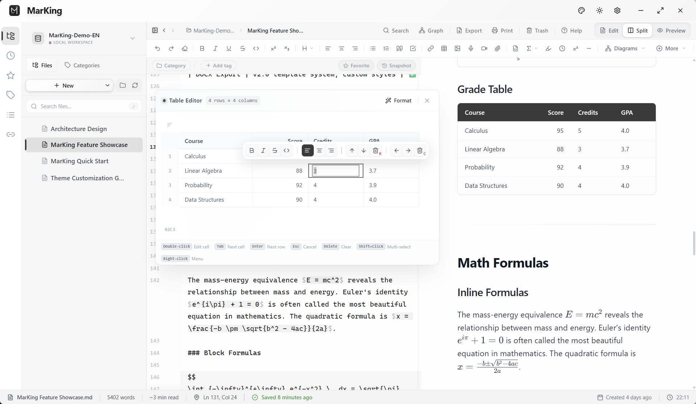Click the Credits cell editing input
696x404 pixels.
[x=336, y=171]
